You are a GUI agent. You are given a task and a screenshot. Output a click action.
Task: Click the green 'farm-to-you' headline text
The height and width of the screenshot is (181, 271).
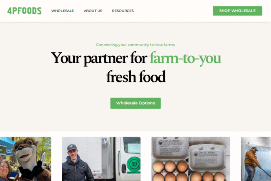click(x=185, y=58)
